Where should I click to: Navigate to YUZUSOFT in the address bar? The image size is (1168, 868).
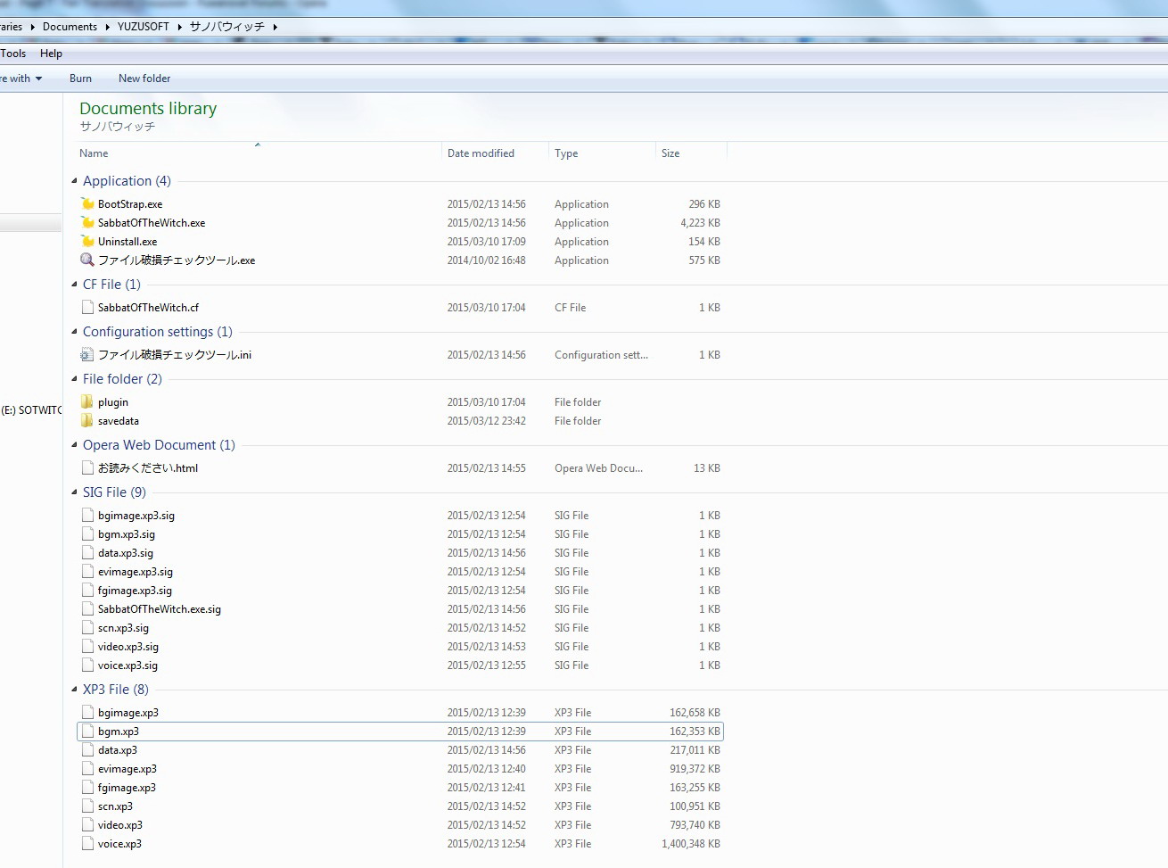pyautogui.click(x=144, y=27)
